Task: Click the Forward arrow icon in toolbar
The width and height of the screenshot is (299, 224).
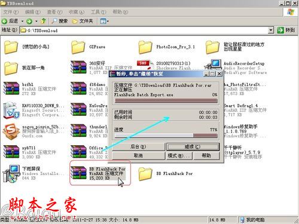Action: 29,21
